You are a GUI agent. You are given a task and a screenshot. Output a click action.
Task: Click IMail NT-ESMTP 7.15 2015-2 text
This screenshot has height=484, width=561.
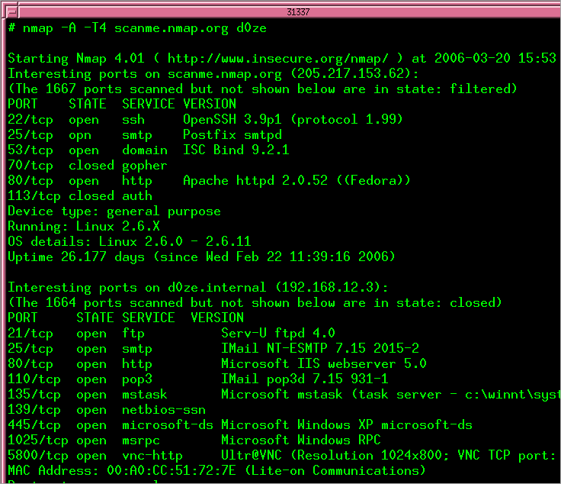tap(320, 348)
